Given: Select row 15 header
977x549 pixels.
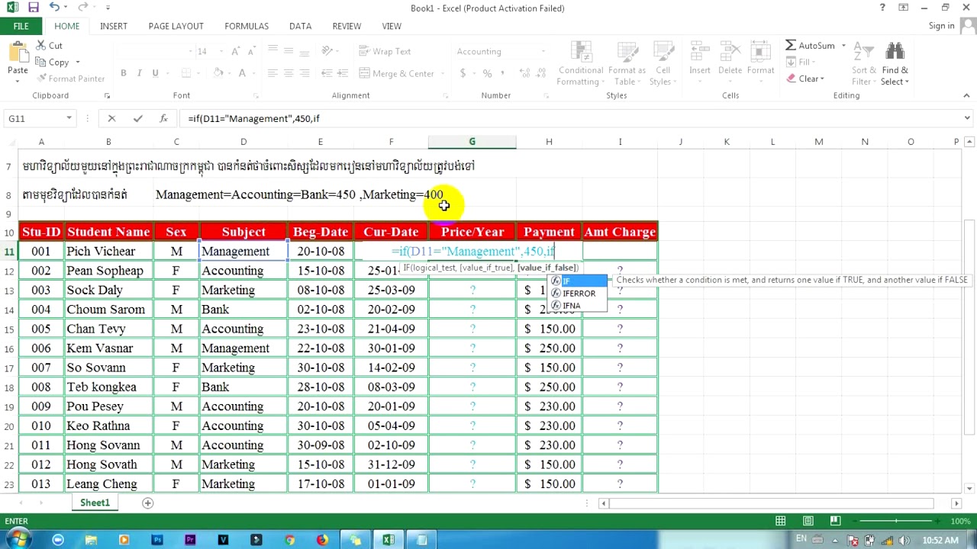Looking at the screenshot, I should tap(8, 329).
